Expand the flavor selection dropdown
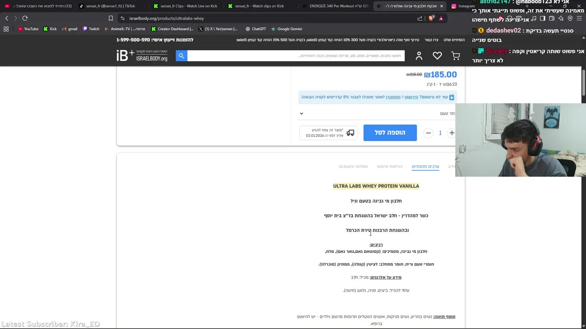 click(378, 113)
